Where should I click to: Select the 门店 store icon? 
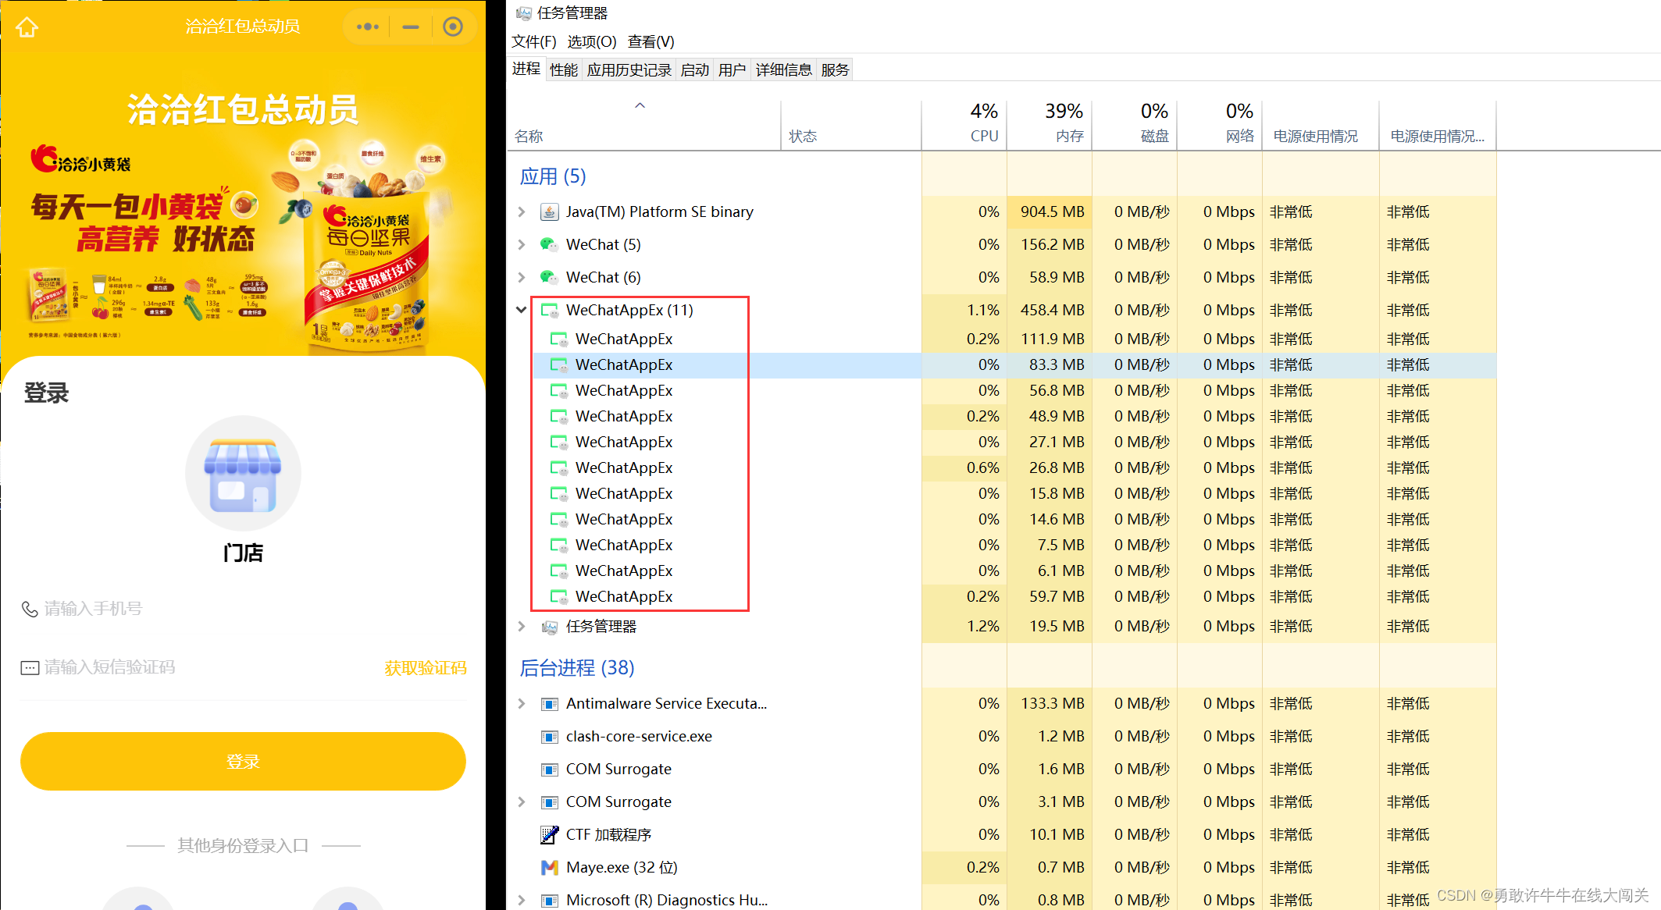click(243, 474)
